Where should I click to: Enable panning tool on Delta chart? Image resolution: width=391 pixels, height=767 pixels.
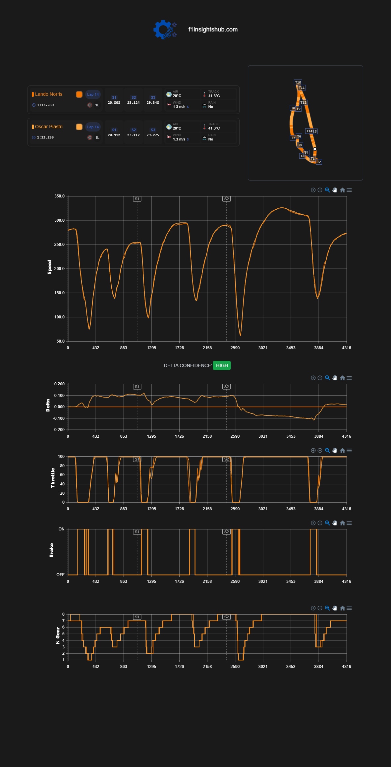click(x=335, y=378)
